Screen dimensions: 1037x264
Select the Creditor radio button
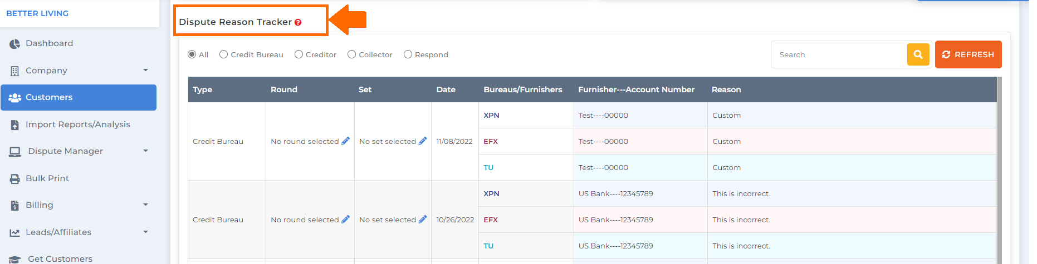click(299, 54)
